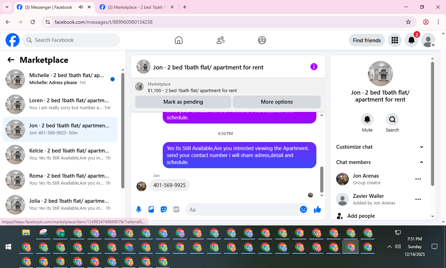Click the browser address bar URL
The height and width of the screenshot is (268, 446).
(103, 22)
